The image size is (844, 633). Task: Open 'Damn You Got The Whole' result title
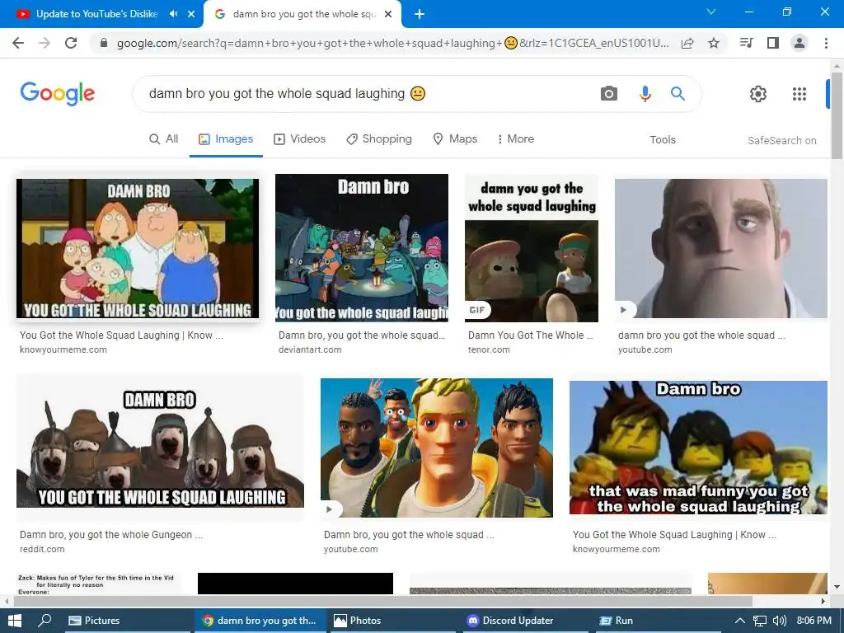tap(530, 335)
